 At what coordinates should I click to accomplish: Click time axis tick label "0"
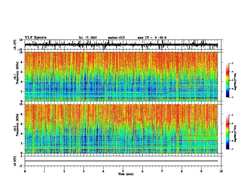point(25,171)
